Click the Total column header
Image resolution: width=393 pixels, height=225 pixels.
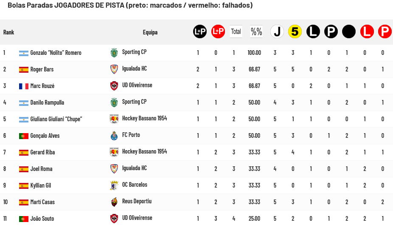236,31
